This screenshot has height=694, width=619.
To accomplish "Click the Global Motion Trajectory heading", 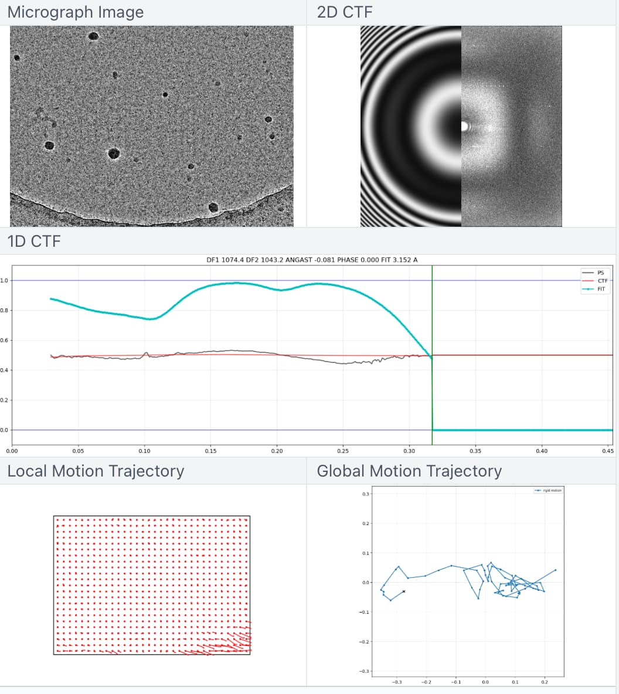I will click(x=409, y=471).
